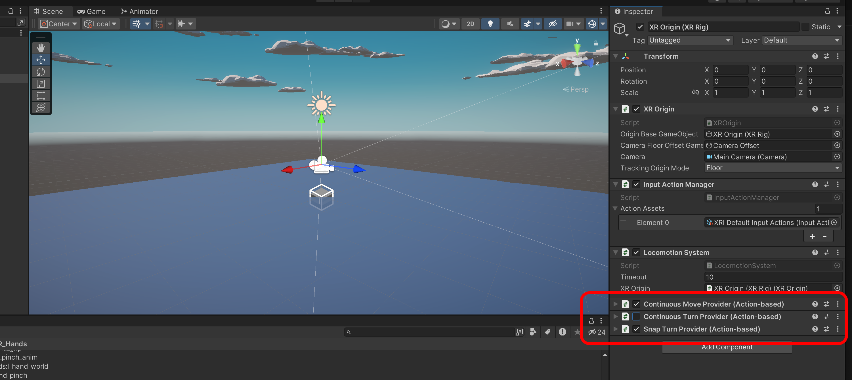This screenshot has height=380, width=852.
Task: Mute scene audio toggle
Action: coord(510,24)
